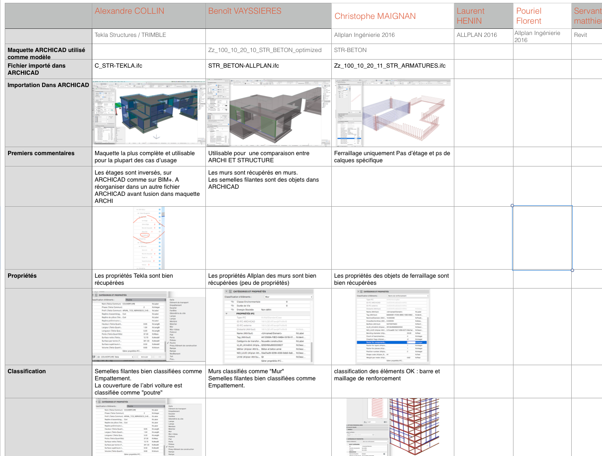Click the rebar properties screenshot with blue row

tap(393, 326)
